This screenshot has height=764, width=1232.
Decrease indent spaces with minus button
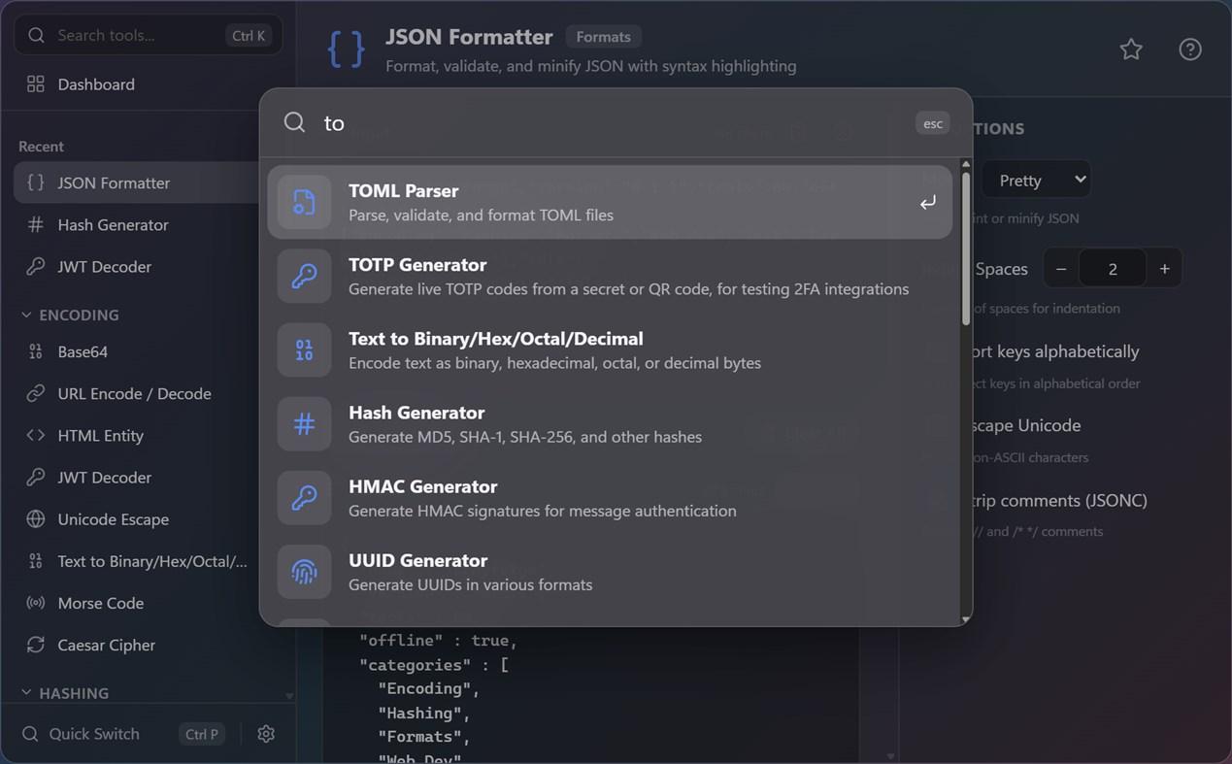(1061, 269)
